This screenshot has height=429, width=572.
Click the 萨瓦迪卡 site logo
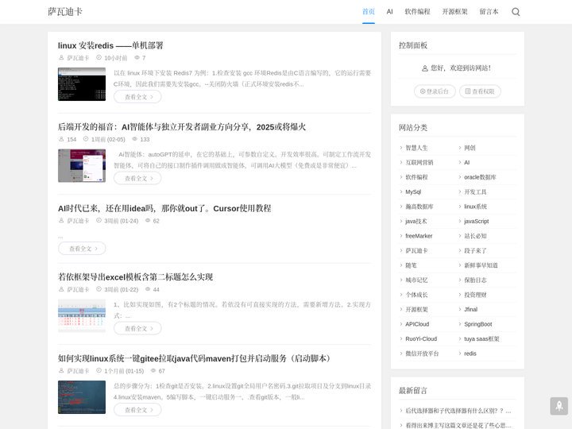pos(65,12)
